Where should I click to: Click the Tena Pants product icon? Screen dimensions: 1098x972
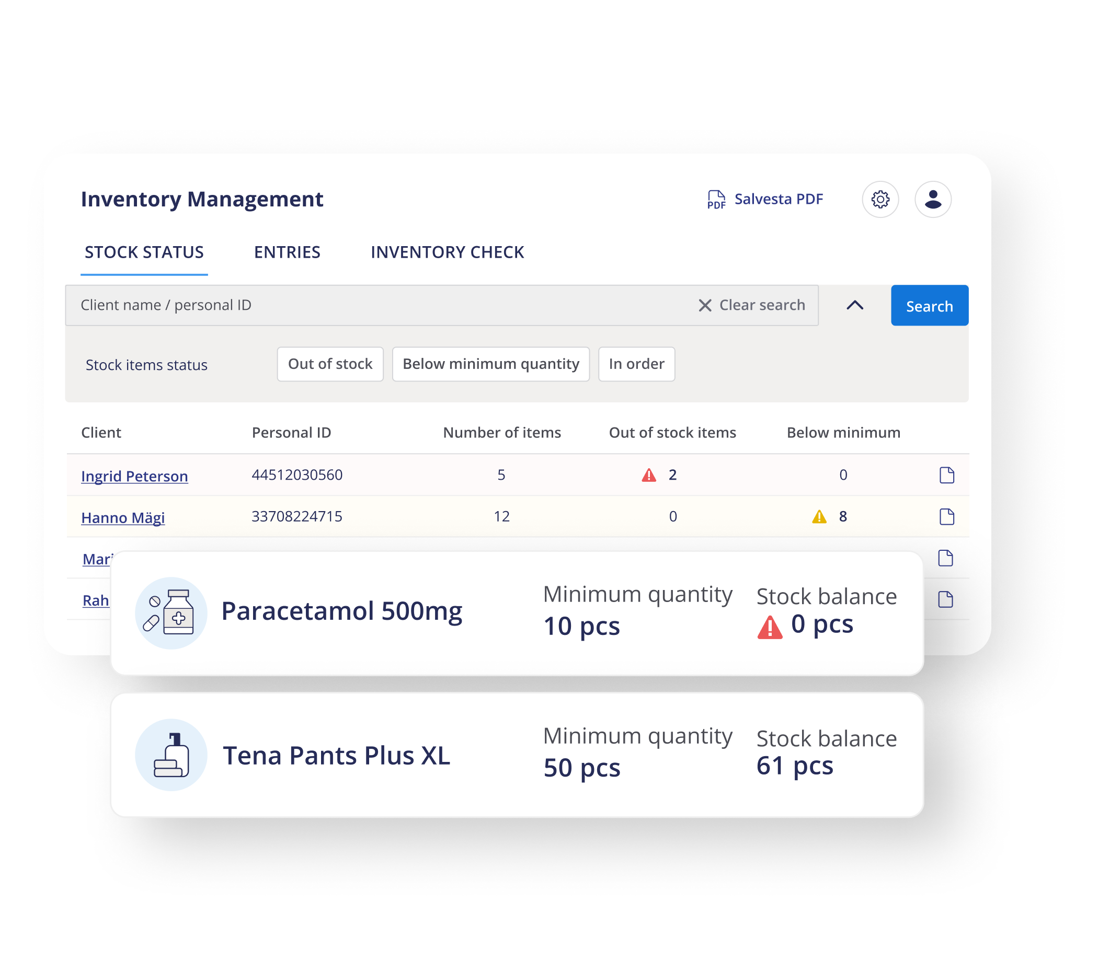coord(171,755)
